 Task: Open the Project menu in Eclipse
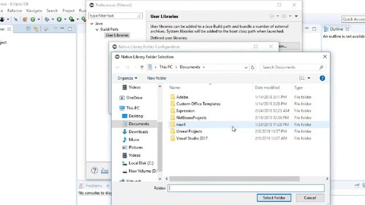pyautogui.click(x=68, y=11)
